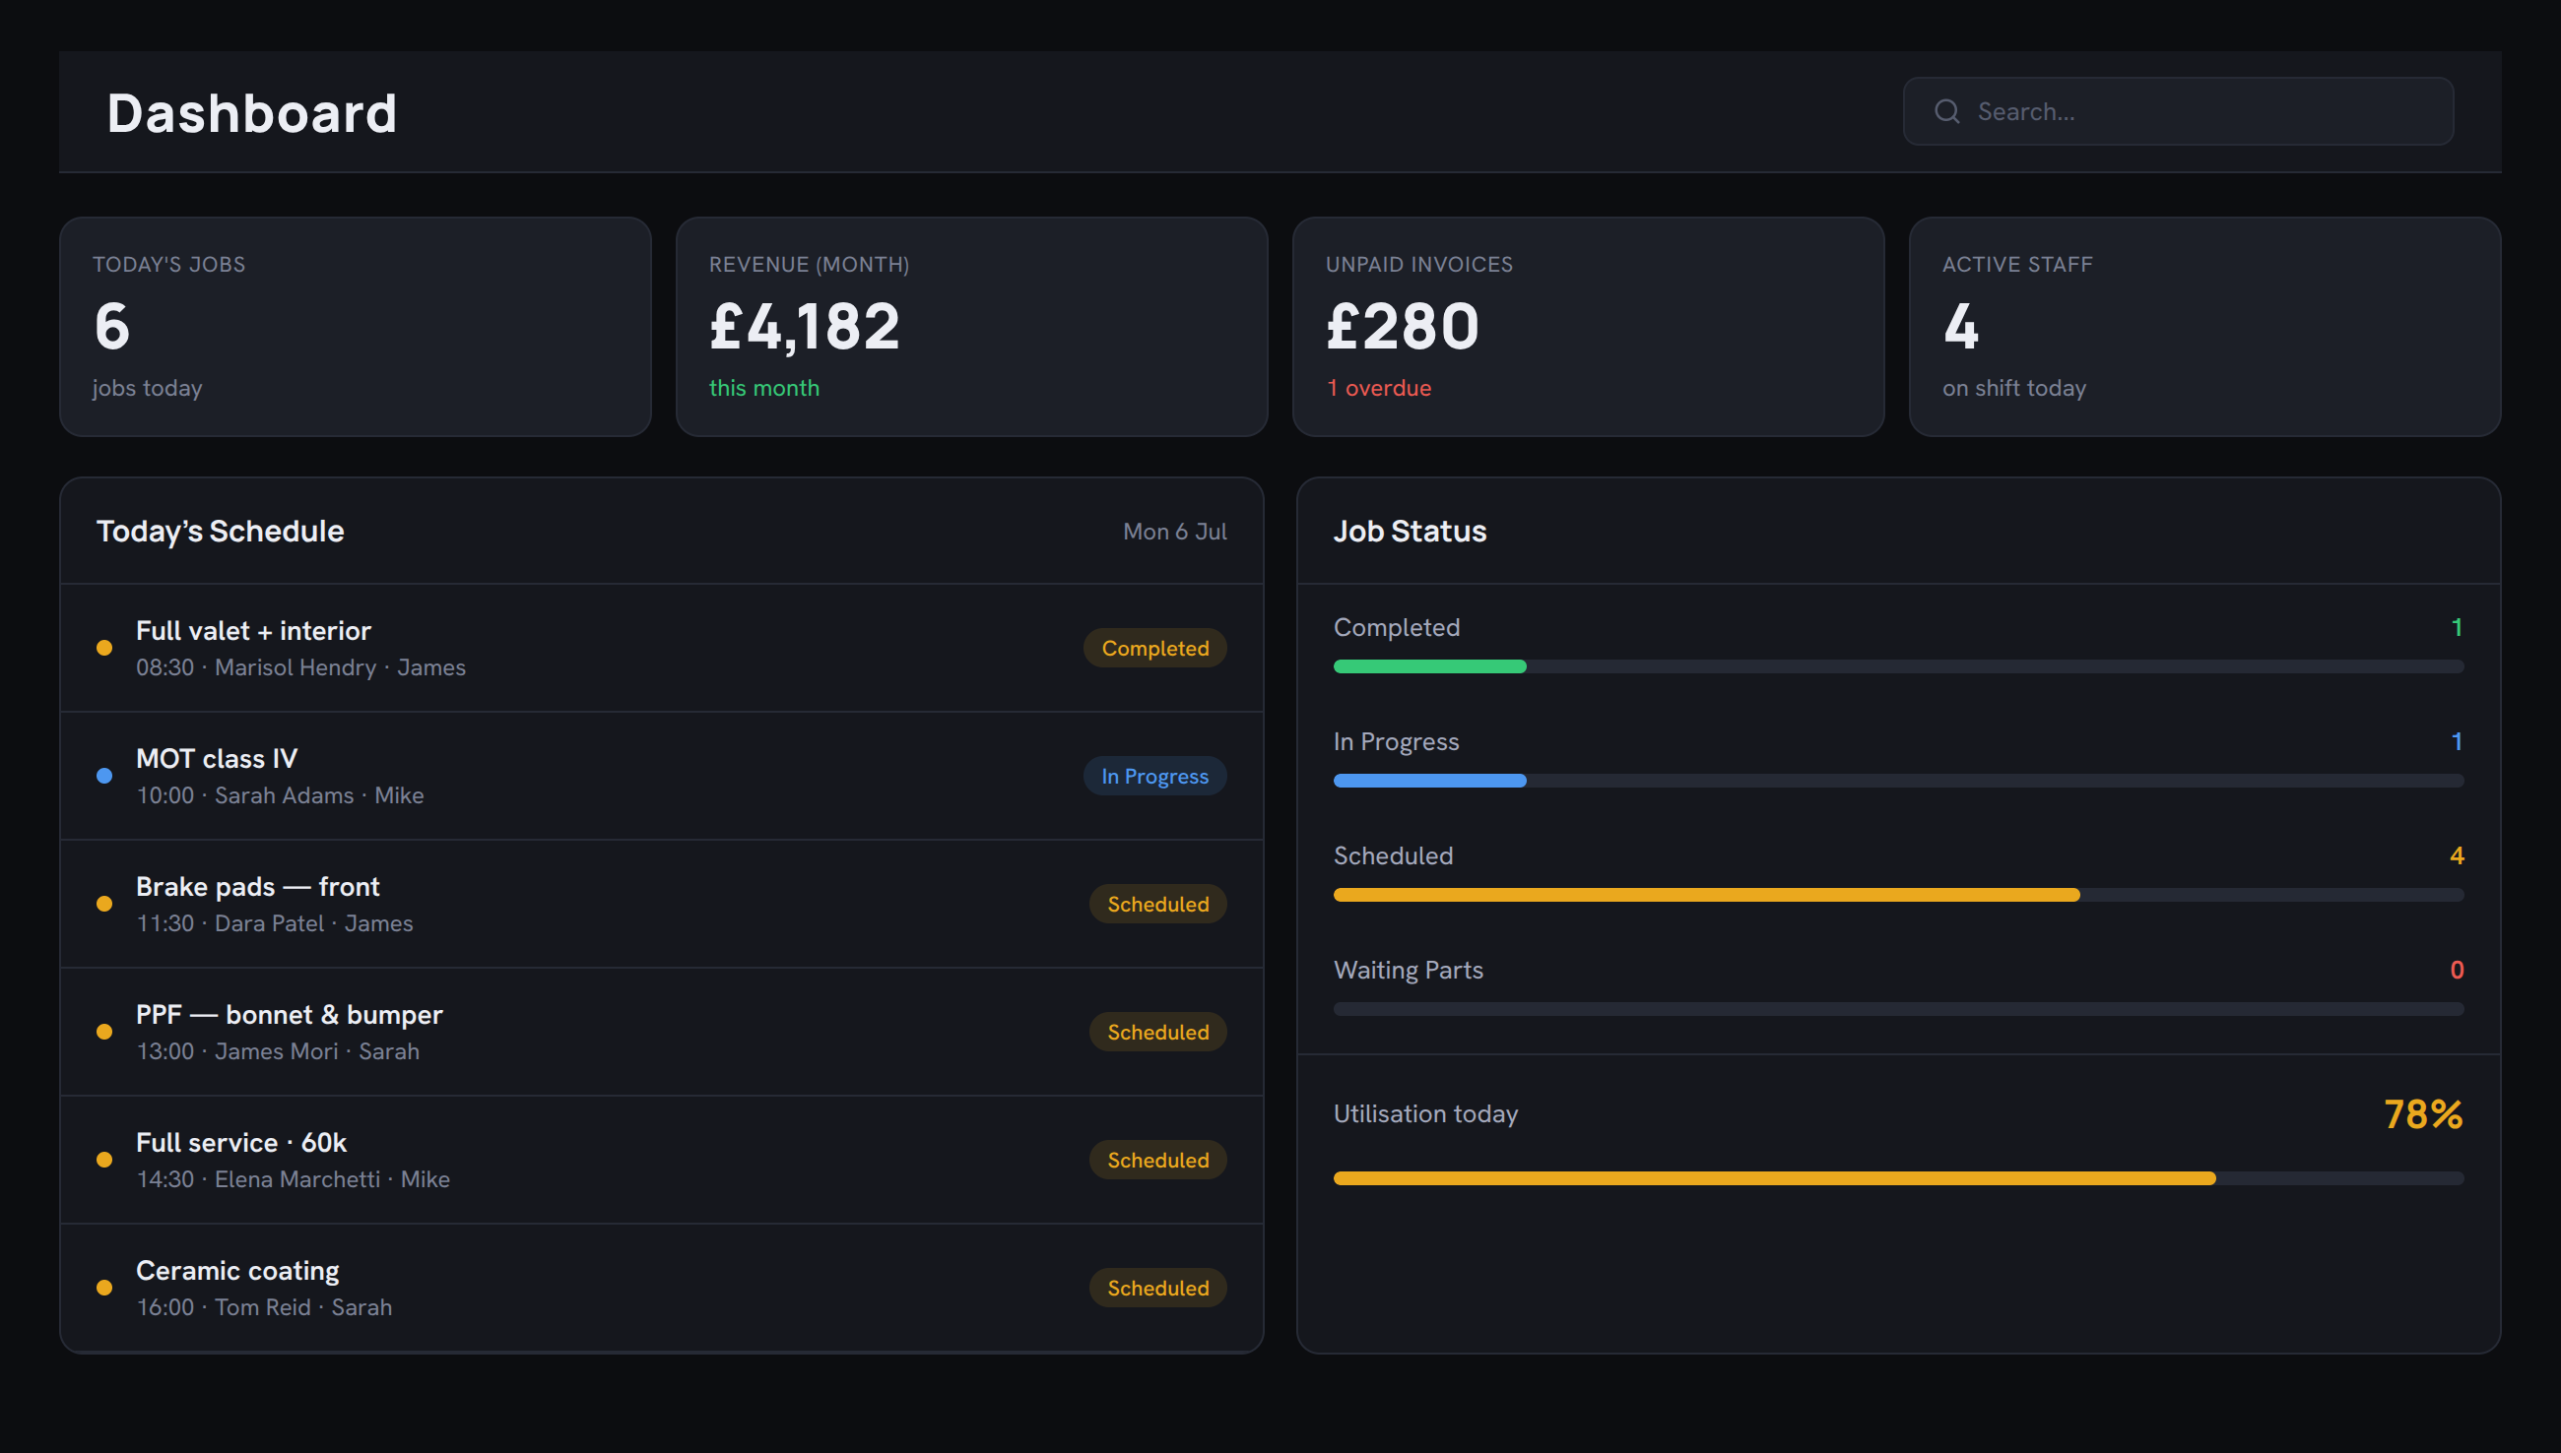This screenshot has height=1453, width=2561.
Task: Click the Scheduled badge on Full service row
Action: pyautogui.click(x=1158, y=1160)
